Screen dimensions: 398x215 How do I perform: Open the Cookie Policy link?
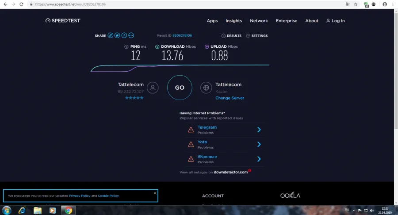(108, 196)
